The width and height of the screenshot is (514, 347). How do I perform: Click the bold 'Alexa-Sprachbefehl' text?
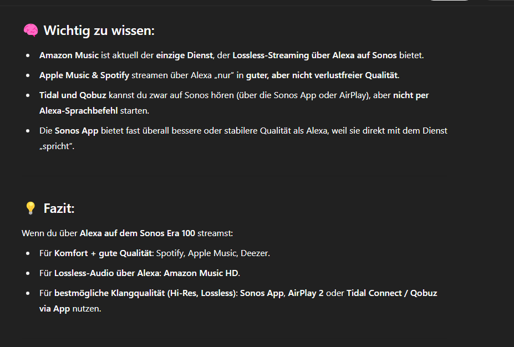[x=78, y=110]
